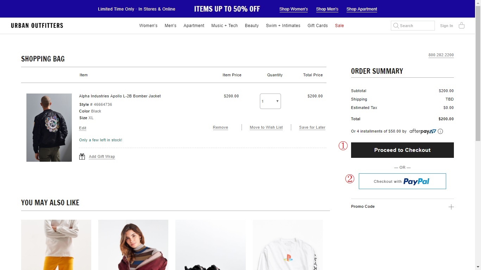Checkout with PayPal button
The height and width of the screenshot is (270, 481).
pyautogui.click(x=402, y=181)
